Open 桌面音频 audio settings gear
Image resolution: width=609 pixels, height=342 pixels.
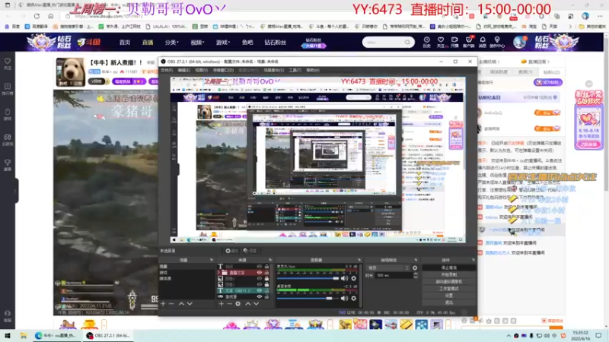click(353, 298)
